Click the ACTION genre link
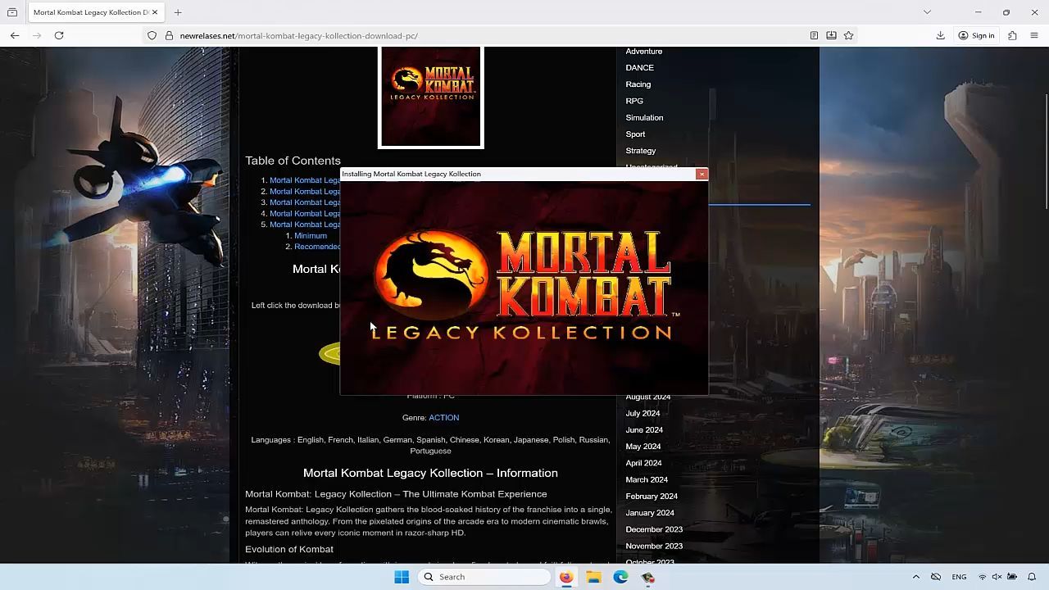 pyautogui.click(x=443, y=418)
